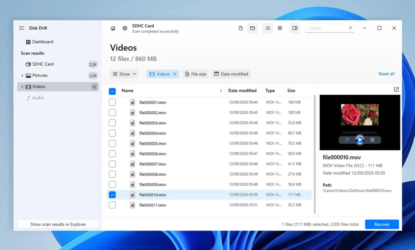Select the file000003.mov row name
415x250 pixels.
(x=153, y=123)
